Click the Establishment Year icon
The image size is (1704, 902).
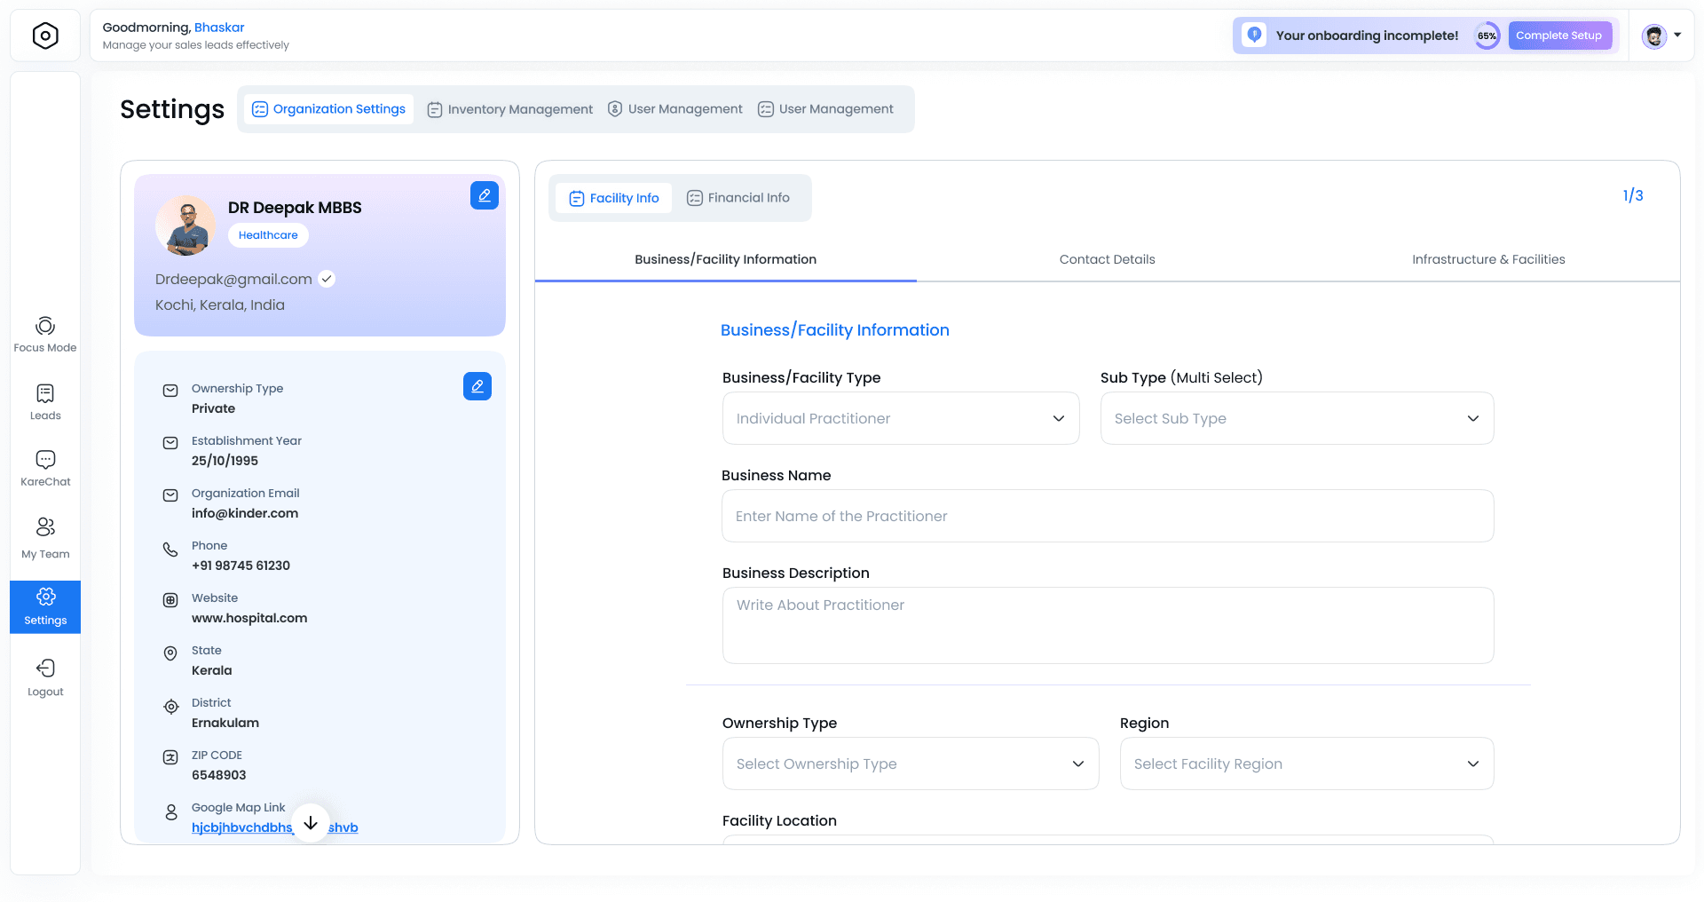click(170, 443)
